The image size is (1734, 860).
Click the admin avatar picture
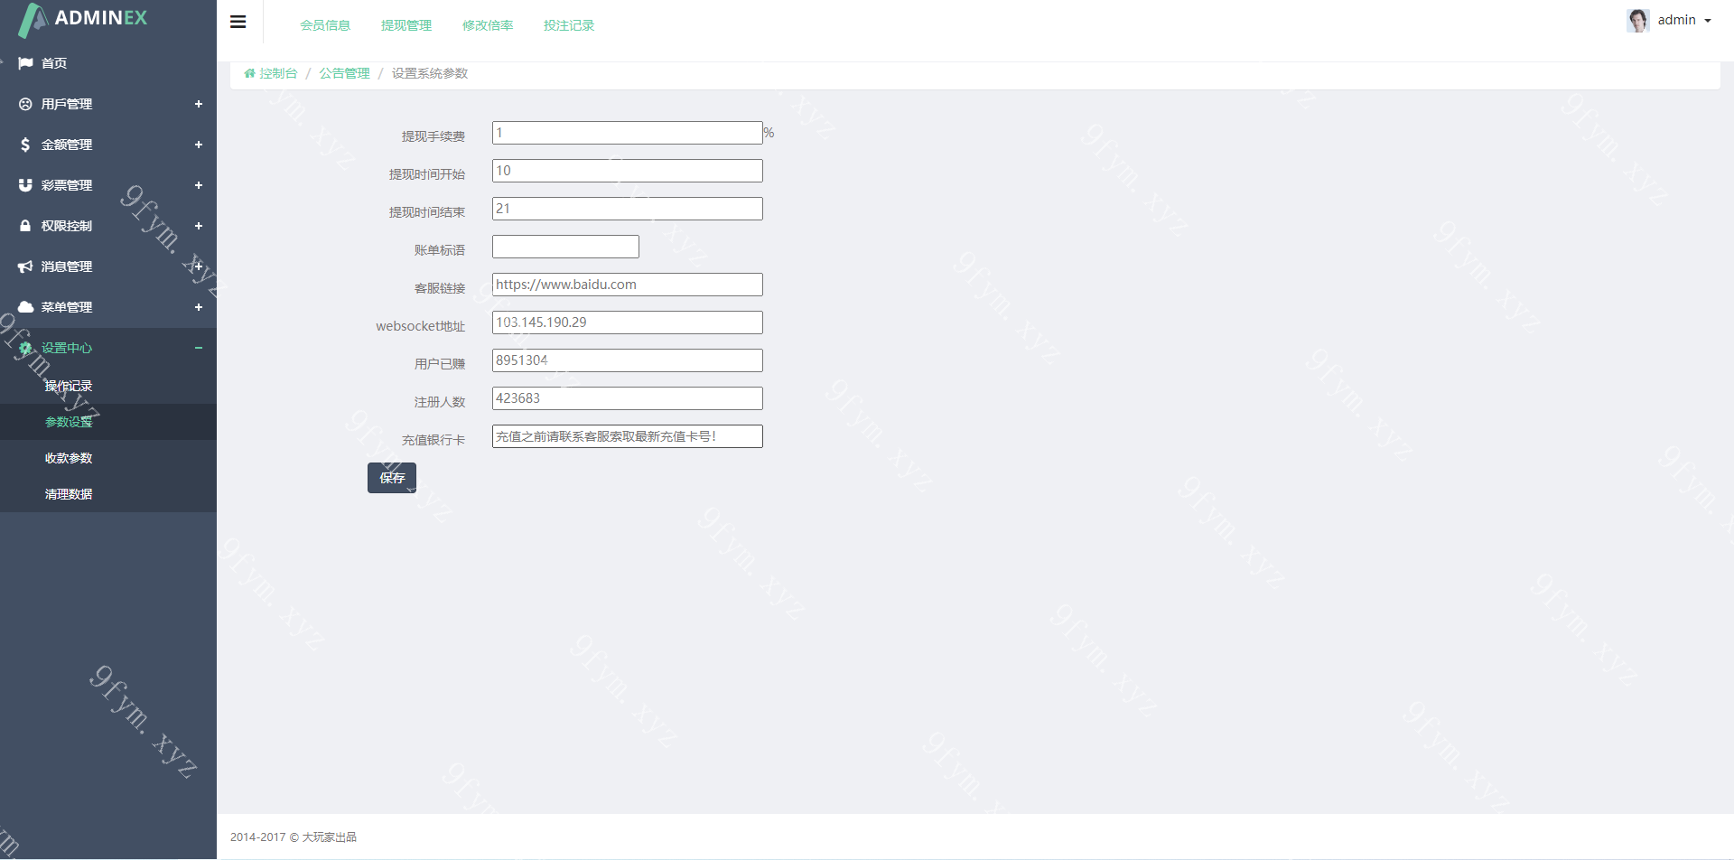(1638, 20)
